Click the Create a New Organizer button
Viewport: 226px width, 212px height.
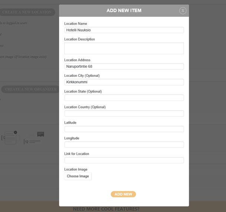tap(30, 89)
